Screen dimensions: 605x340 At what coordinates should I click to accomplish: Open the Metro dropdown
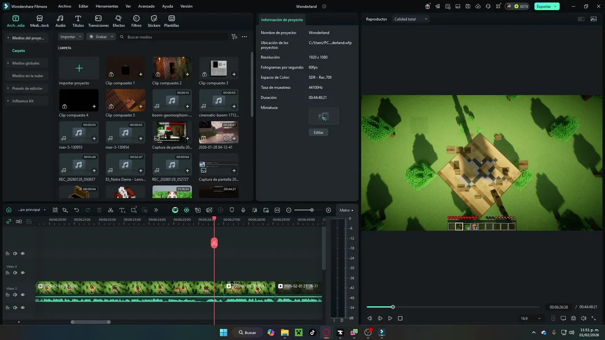point(346,210)
